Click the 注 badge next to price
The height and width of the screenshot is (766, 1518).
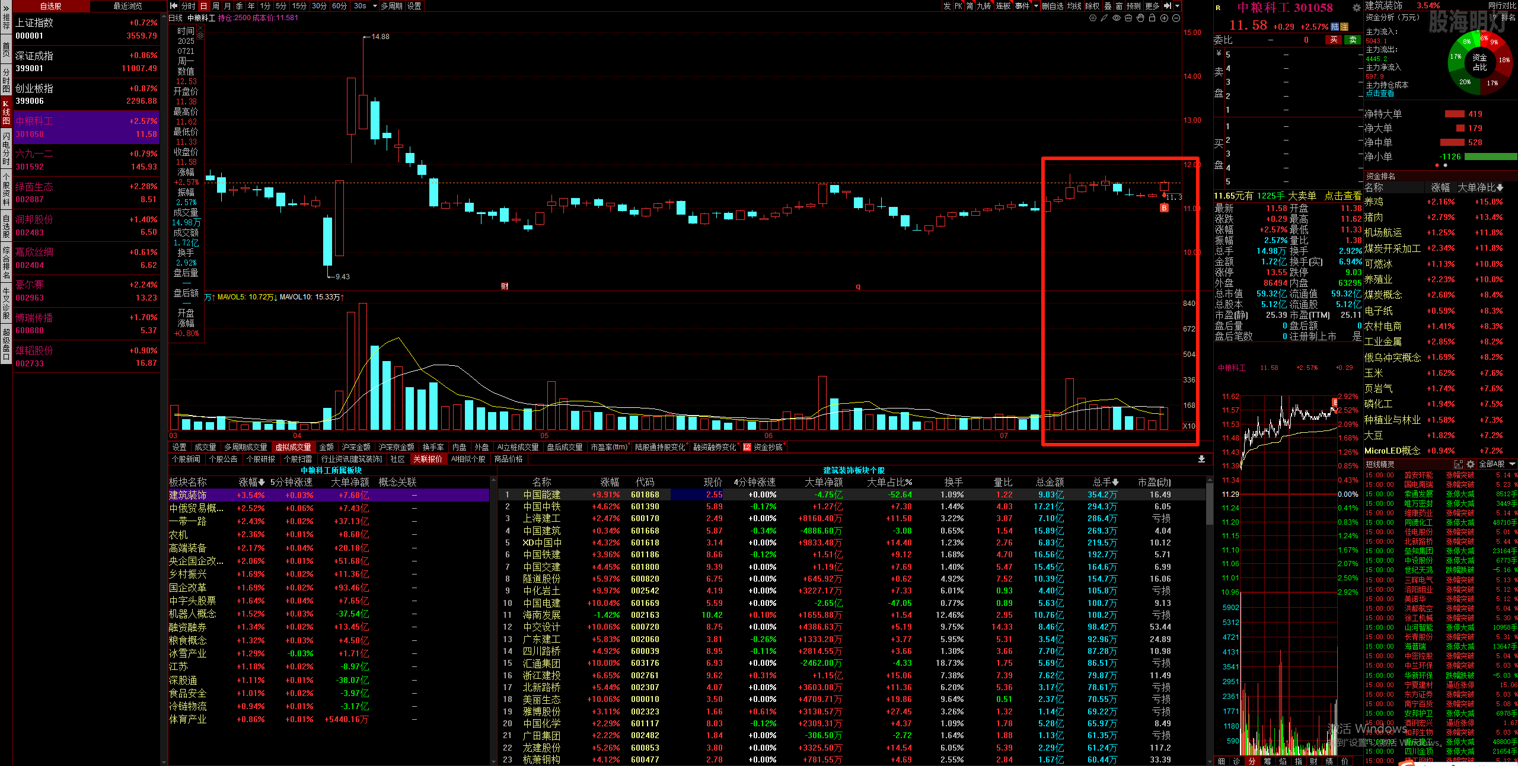click(1344, 27)
